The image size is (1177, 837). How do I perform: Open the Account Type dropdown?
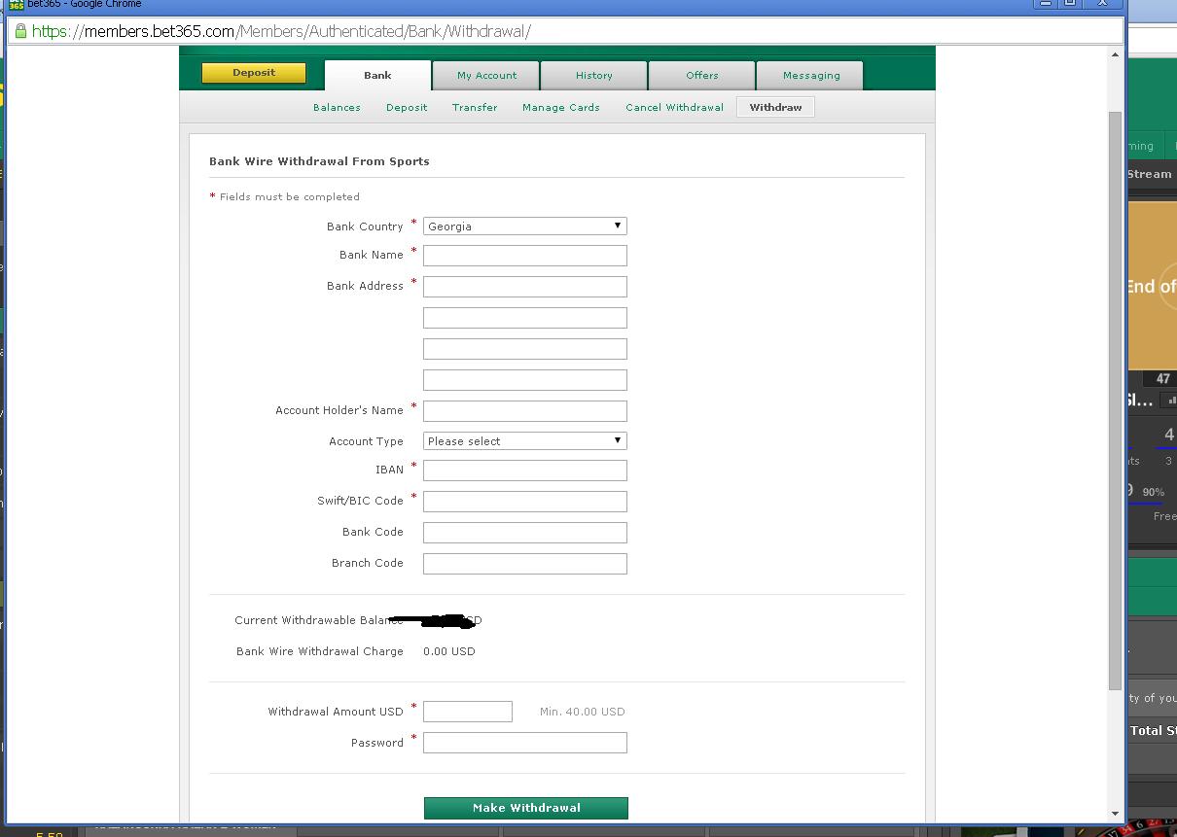click(x=525, y=441)
